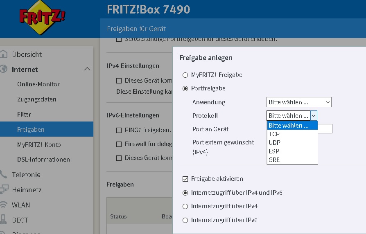
Task: Toggle IPv4 'Dieses Gerät kom' checkbox
Action: [x=119, y=81]
